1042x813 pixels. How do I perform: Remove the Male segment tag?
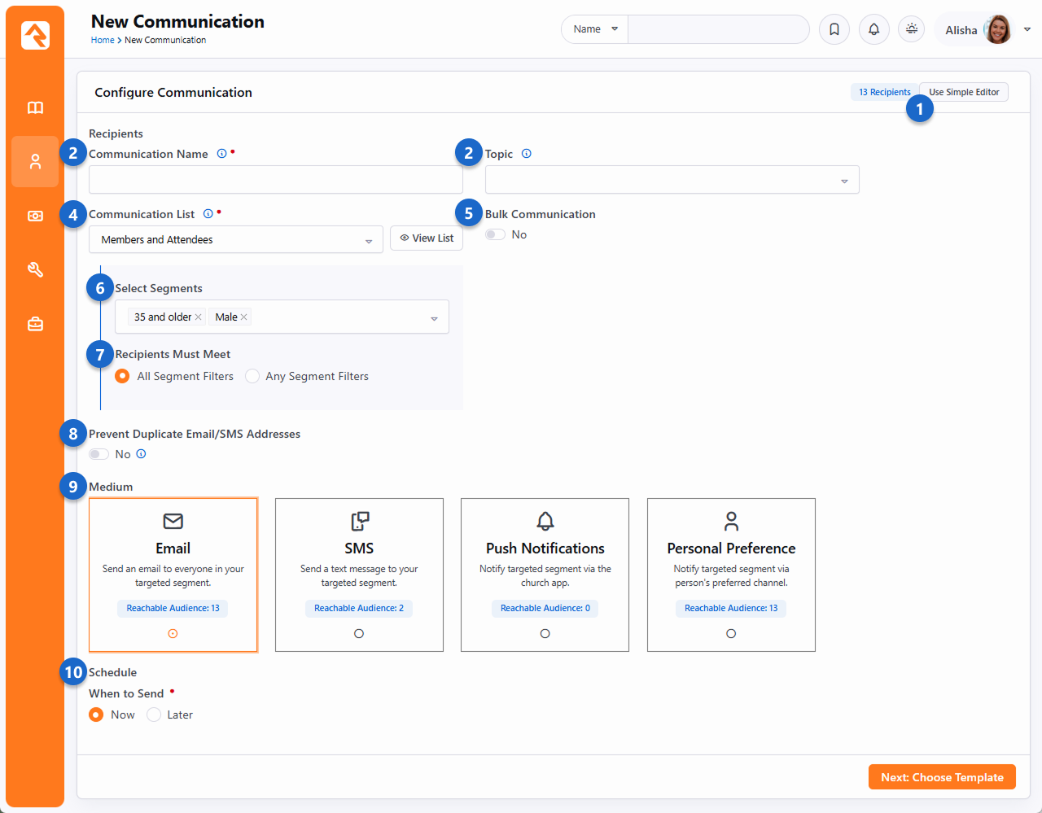pyautogui.click(x=244, y=317)
